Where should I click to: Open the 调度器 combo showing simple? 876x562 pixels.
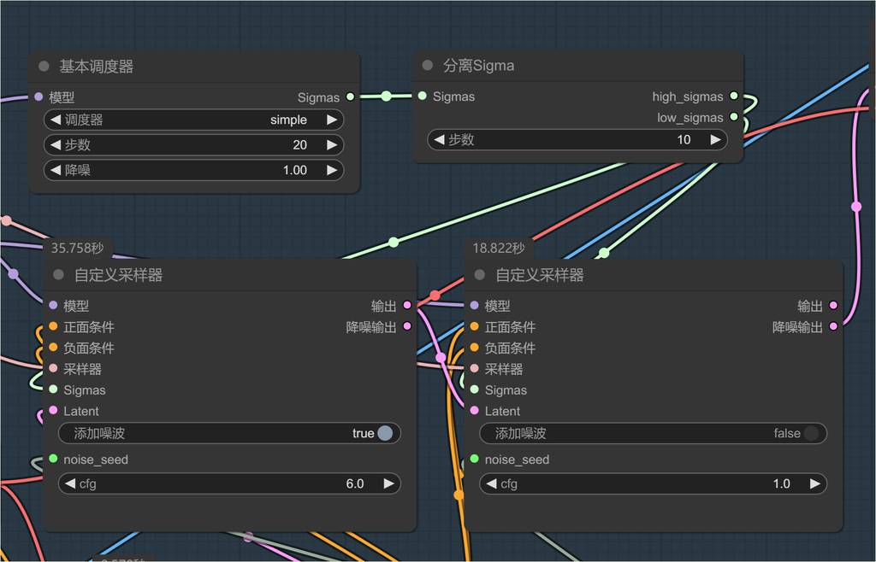[193, 120]
